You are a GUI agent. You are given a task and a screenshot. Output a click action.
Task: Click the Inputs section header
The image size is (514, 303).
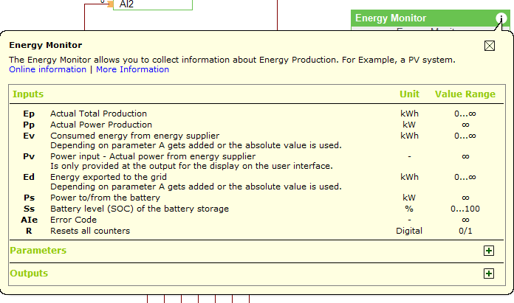[x=28, y=94]
